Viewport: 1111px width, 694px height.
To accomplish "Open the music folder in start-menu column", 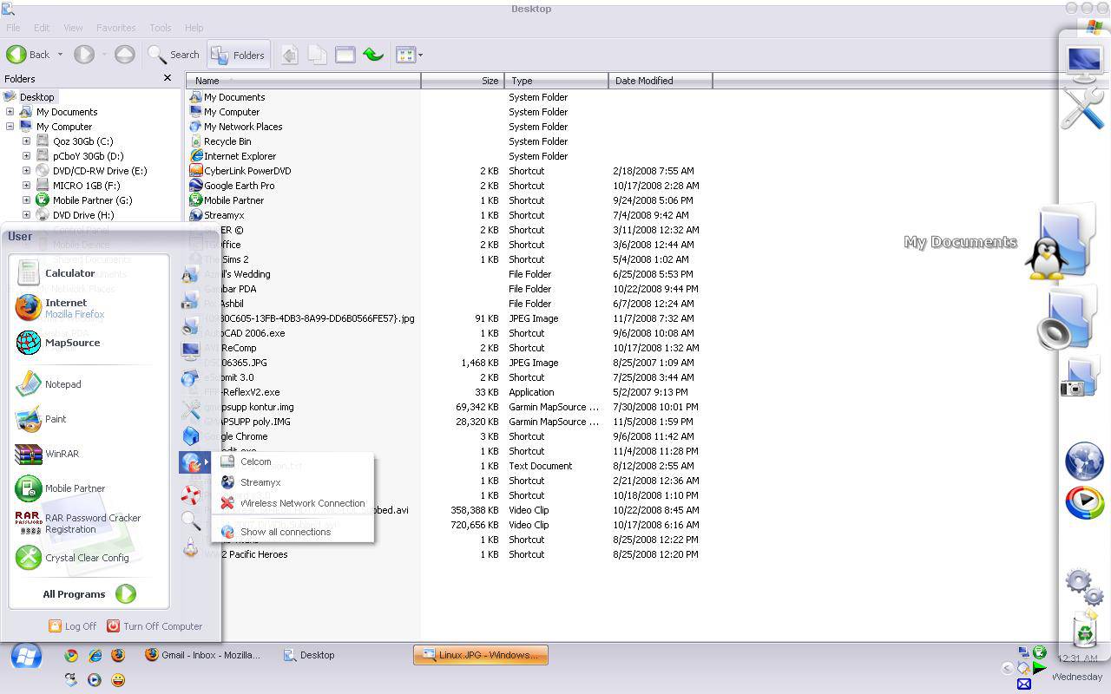I will click(x=190, y=326).
